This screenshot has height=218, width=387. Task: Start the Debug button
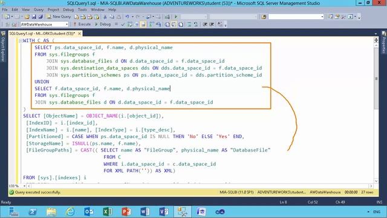103,24
